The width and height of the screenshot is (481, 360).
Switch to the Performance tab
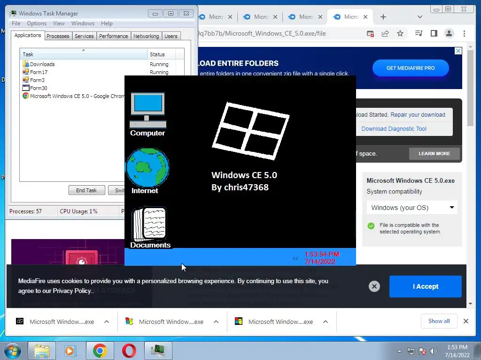(x=113, y=36)
